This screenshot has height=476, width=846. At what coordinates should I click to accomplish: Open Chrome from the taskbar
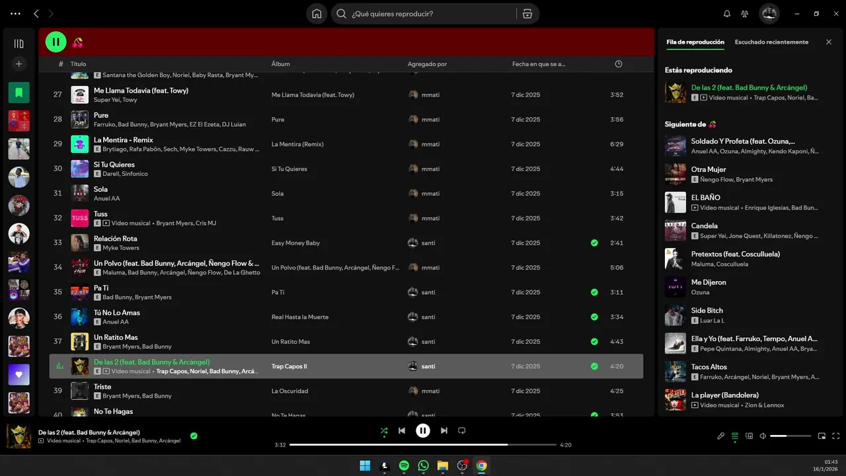pos(482,465)
